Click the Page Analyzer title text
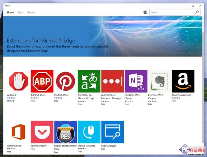 point(109,146)
